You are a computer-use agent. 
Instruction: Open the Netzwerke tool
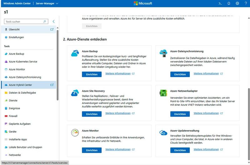28,155
